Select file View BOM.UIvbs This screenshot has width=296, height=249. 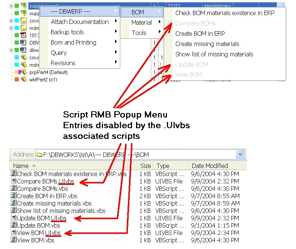coord(39,233)
